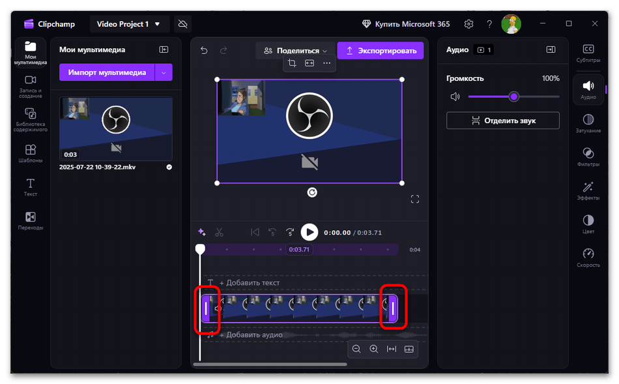Skip to the start of the timeline
This screenshot has height=384, width=619.
click(255, 232)
